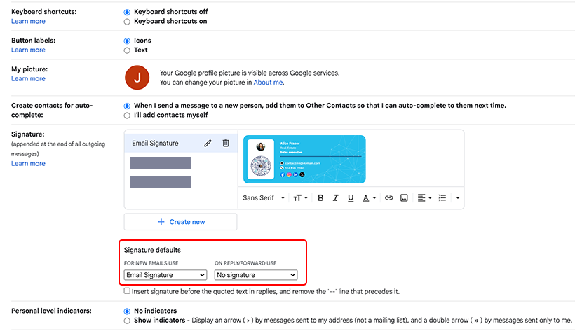The width and height of the screenshot is (575, 336).
Task: Select first gray redacted signature entry
Action: (161, 163)
